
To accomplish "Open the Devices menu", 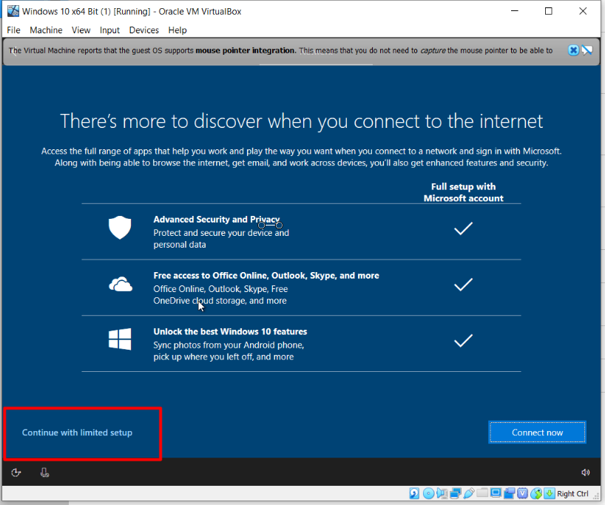I will tap(143, 30).
